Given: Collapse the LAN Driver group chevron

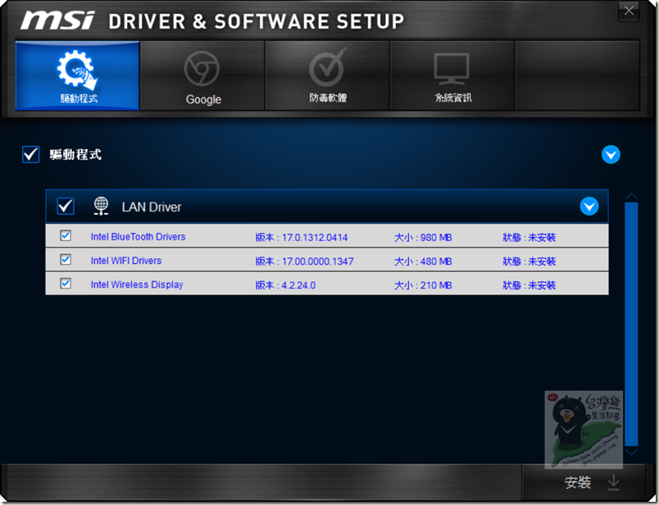Looking at the screenshot, I should (x=589, y=206).
